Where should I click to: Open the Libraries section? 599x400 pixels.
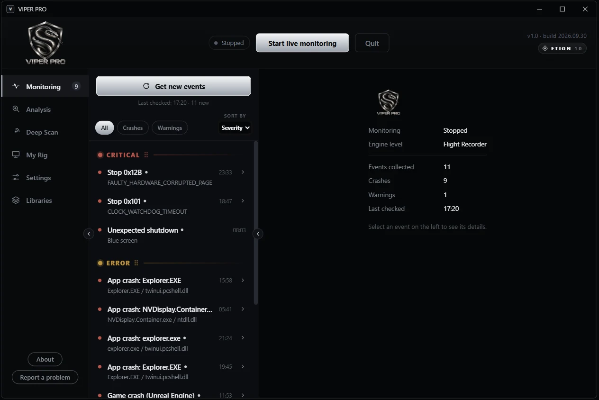(45, 200)
